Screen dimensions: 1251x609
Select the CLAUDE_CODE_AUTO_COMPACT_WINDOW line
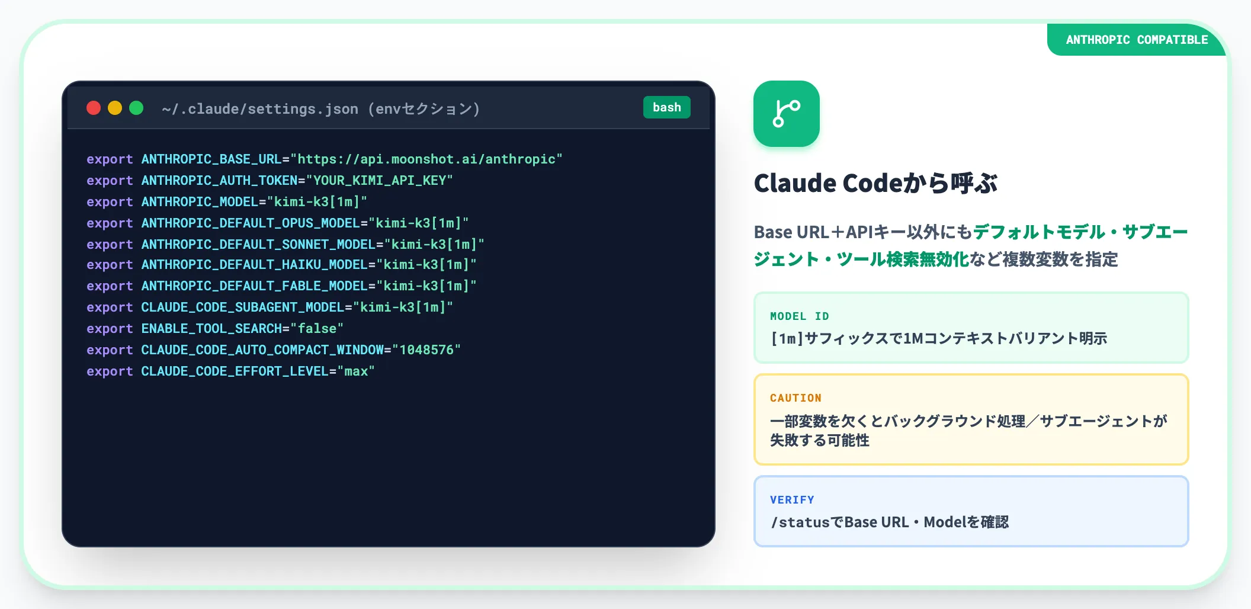[273, 350]
